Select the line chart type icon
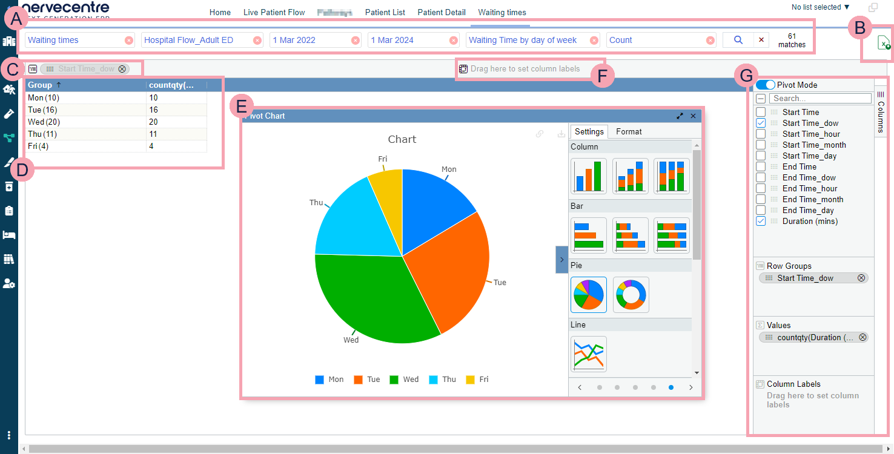Image resolution: width=894 pixels, height=454 pixels. click(x=588, y=354)
